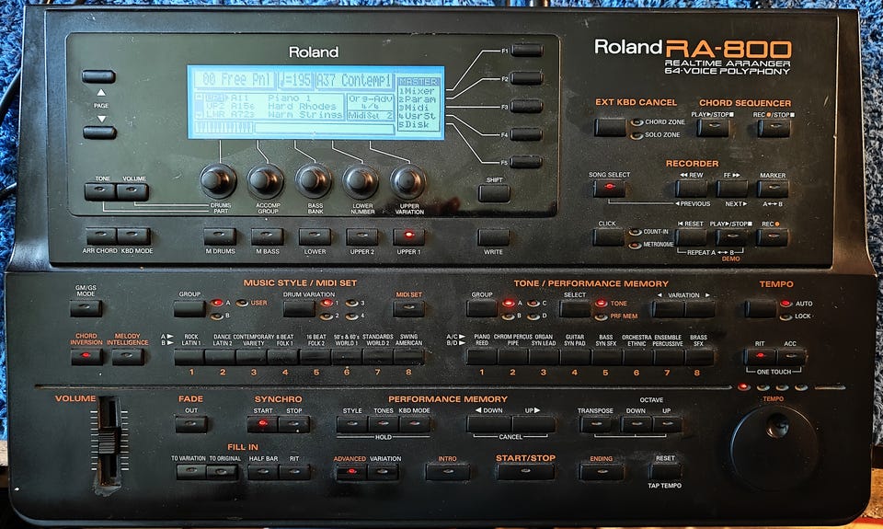883x529 pixels.
Task: Push the F3 function button
Action: point(527,106)
